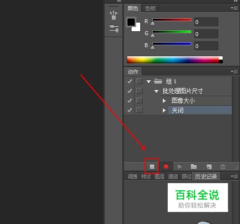Collapse the 批处理图片尺寸 action
Image resolution: width=240 pixels, height=224 pixels.
(x=156, y=91)
